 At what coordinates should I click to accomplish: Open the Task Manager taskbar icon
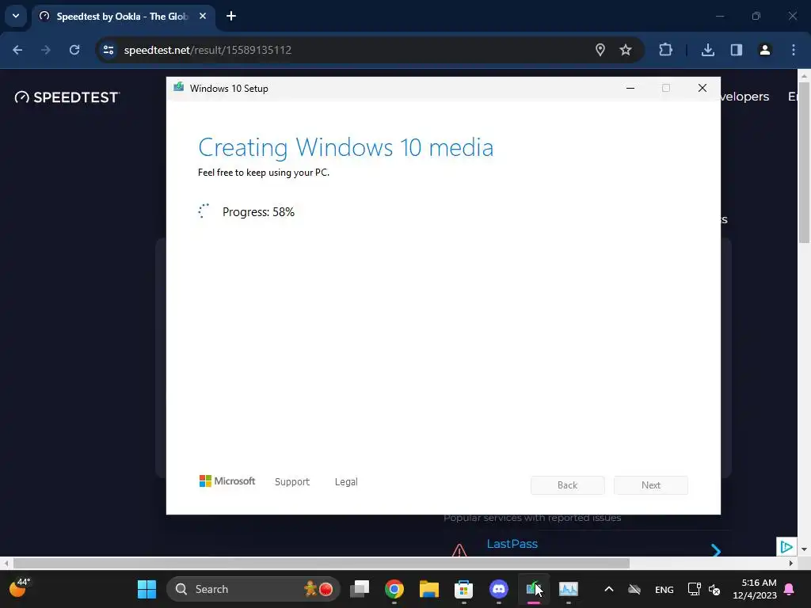click(569, 589)
